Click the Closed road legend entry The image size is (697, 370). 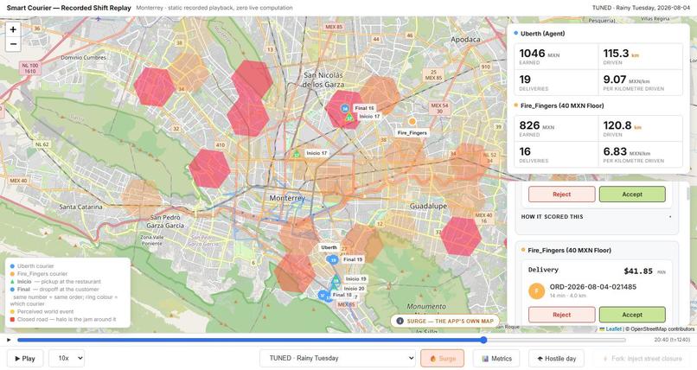(x=63, y=319)
